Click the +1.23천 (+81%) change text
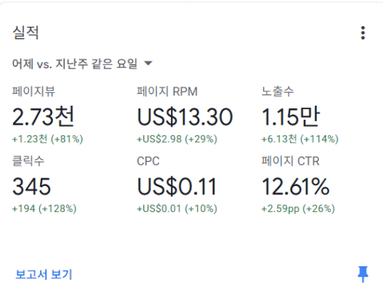Image resolution: width=383 pixels, height=293 pixels. (x=48, y=139)
